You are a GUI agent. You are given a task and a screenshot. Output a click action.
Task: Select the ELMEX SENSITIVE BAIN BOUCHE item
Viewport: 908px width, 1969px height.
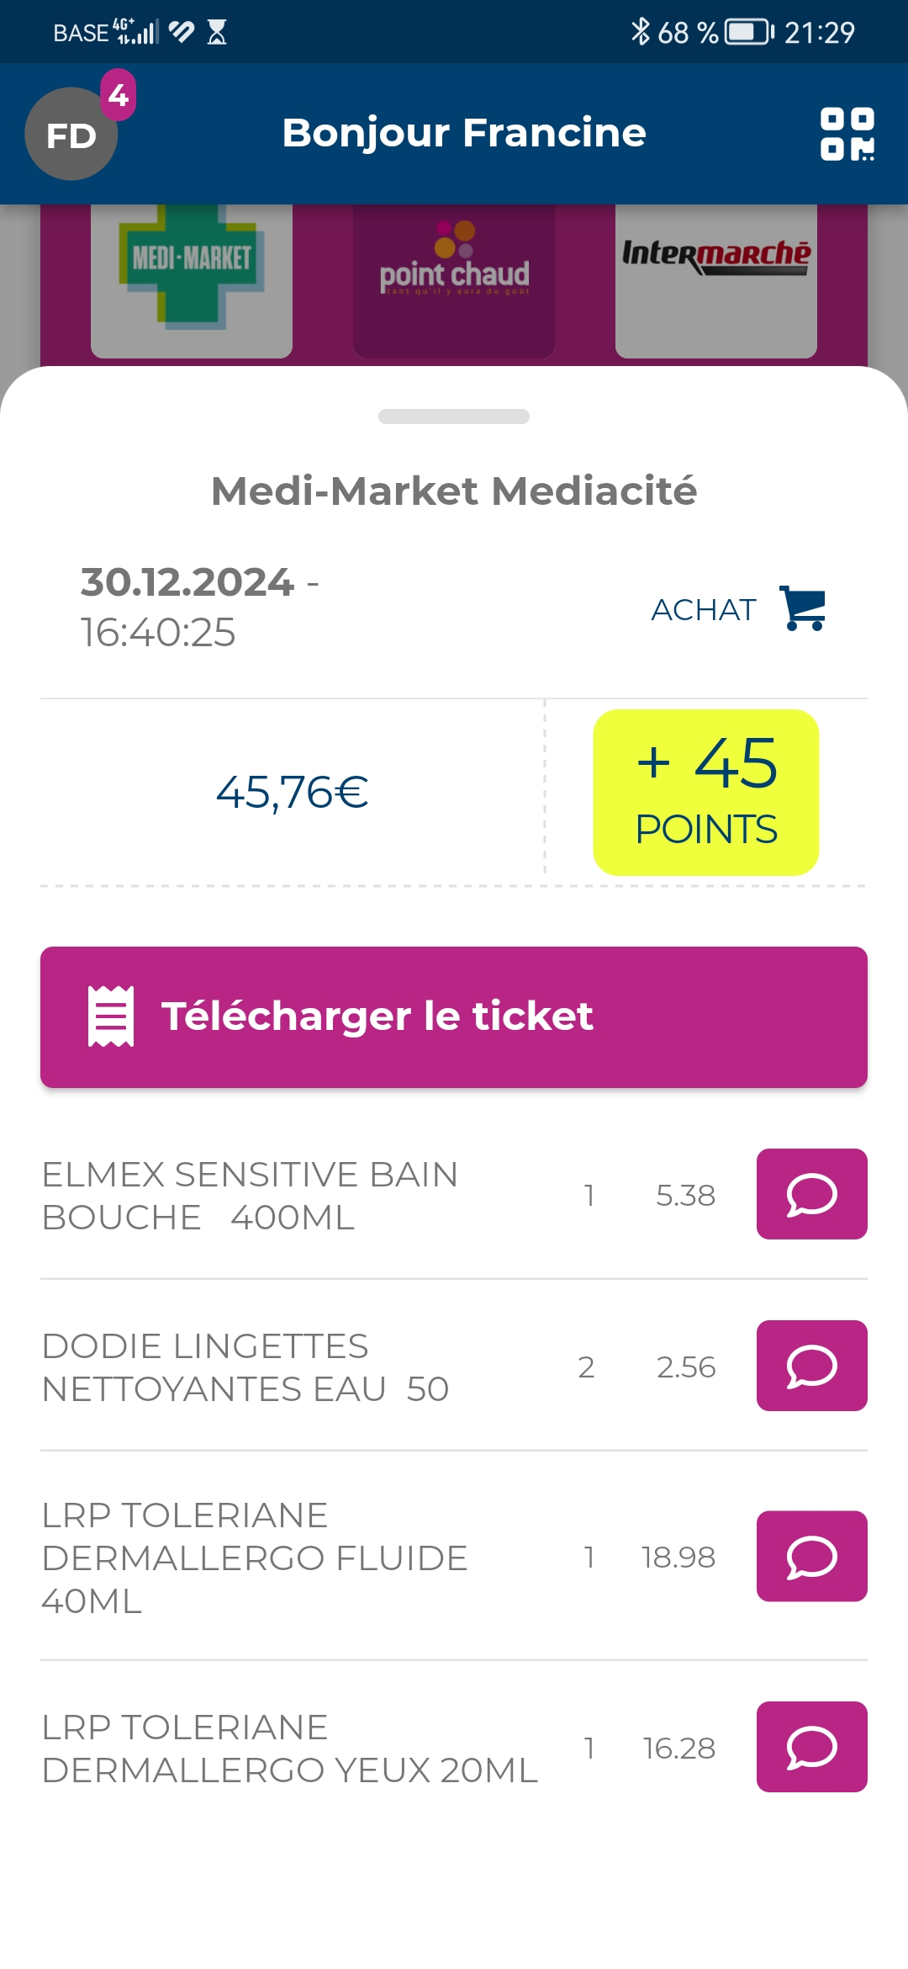point(251,1196)
